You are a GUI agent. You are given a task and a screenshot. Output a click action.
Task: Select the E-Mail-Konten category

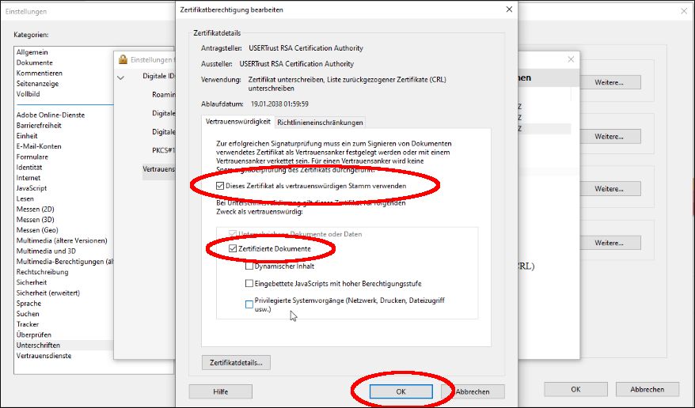pyautogui.click(x=39, y=146)
